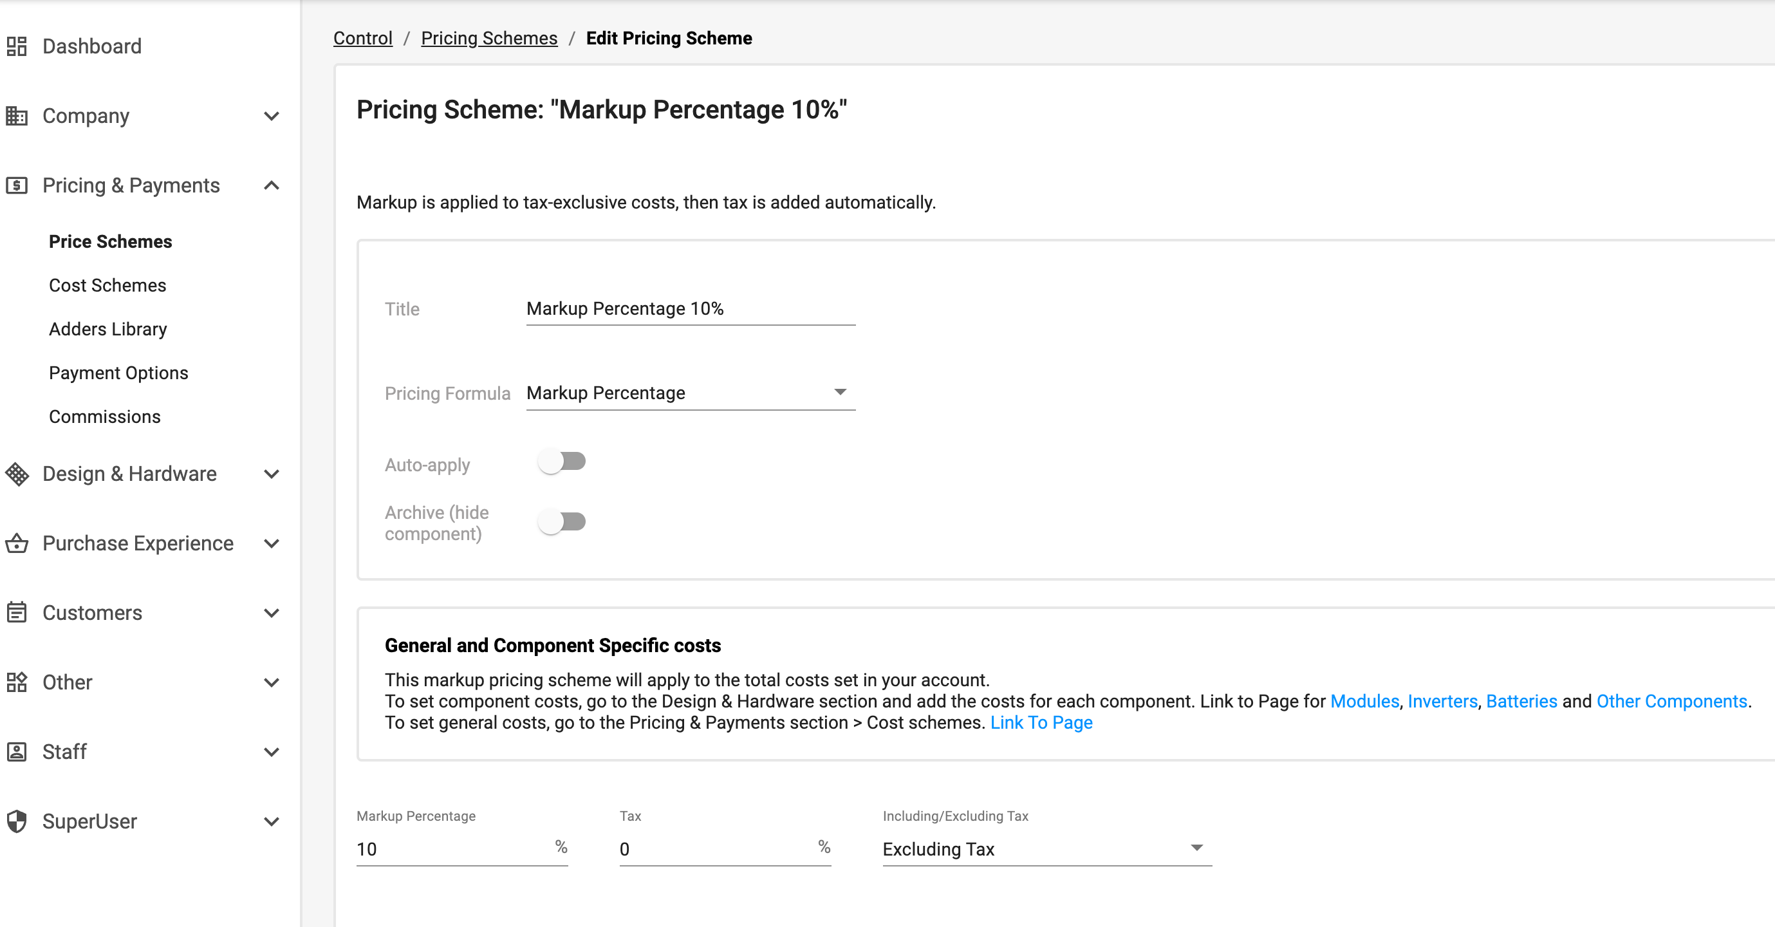Expand the Purchase Experience chevron
The width and height of the screenshot is (1775, 927).
coord(272,544)
